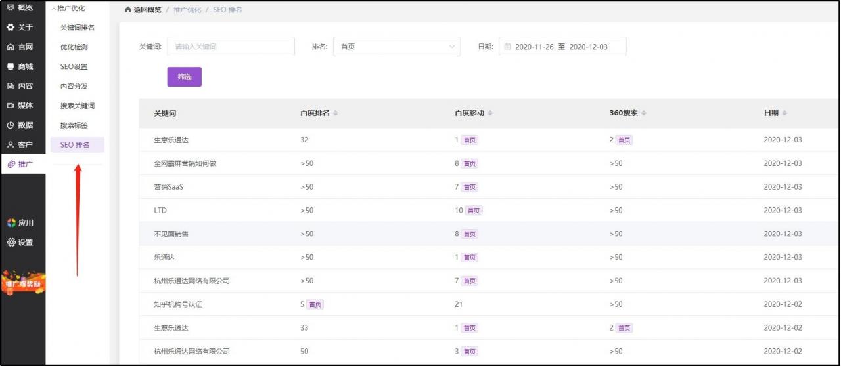Open the 媒体 media section
841x366 pixels.
click(x=20, y=106)
